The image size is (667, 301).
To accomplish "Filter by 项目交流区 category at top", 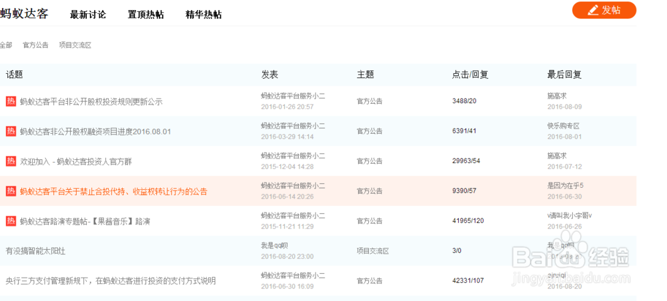I will (75, 45).
